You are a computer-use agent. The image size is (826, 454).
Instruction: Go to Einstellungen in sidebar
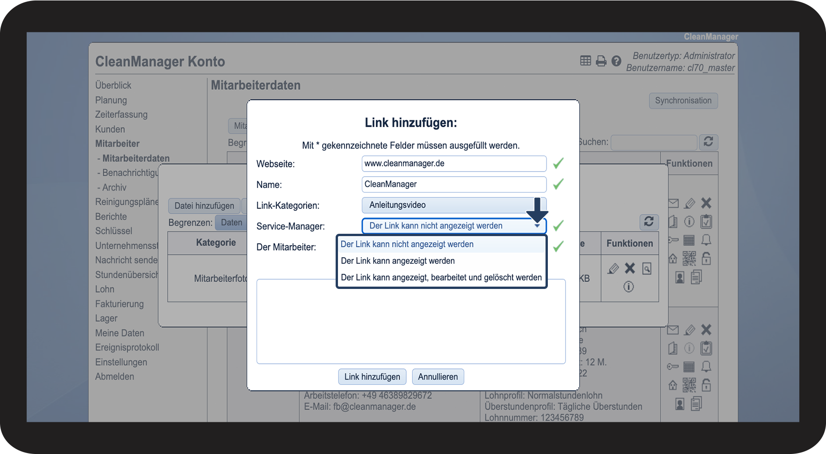[x=121, y=362]
